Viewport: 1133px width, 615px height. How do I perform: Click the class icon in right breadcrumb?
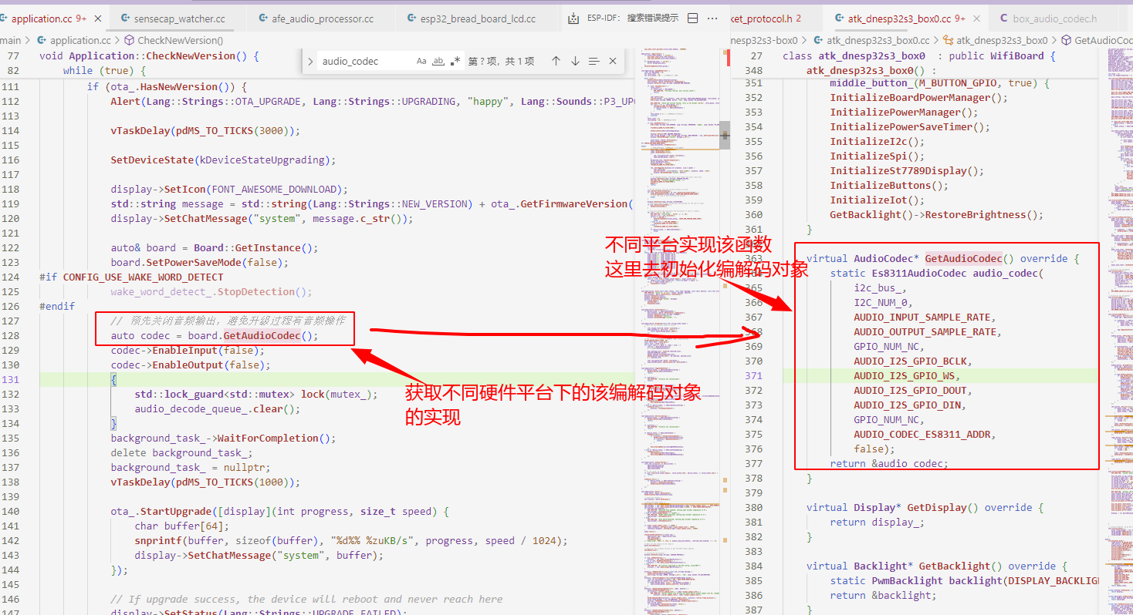pos(948,40)
